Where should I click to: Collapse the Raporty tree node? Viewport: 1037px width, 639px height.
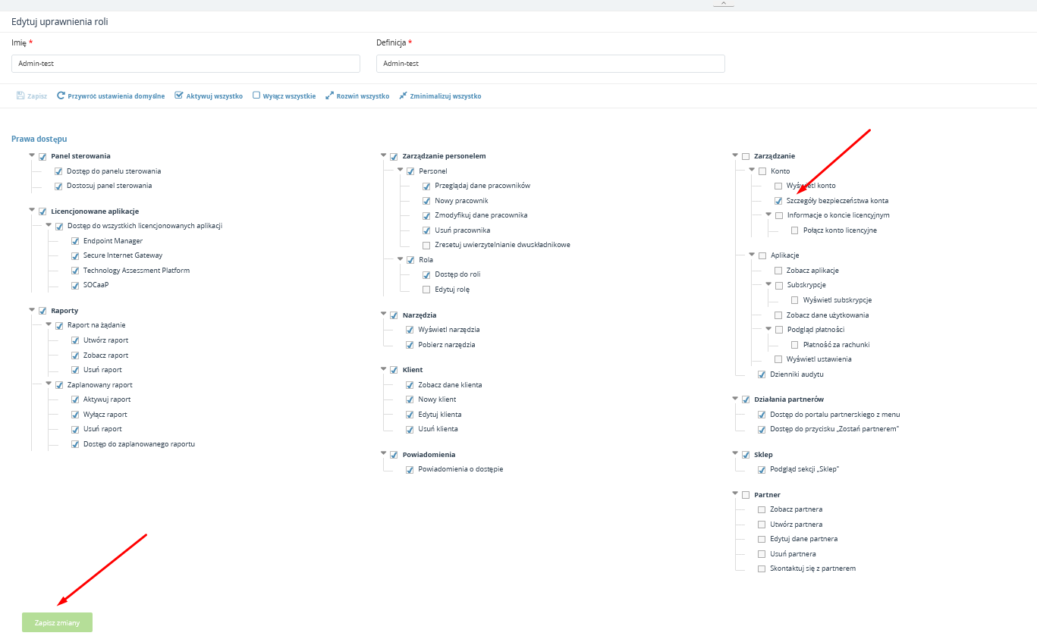32,310
